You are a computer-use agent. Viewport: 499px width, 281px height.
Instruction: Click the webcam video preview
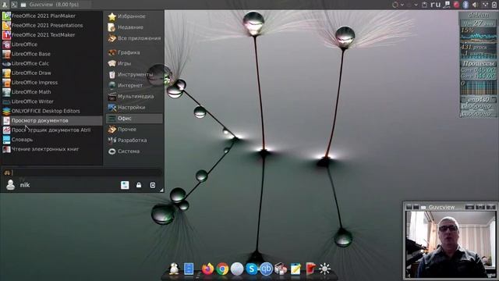[451, 244]
